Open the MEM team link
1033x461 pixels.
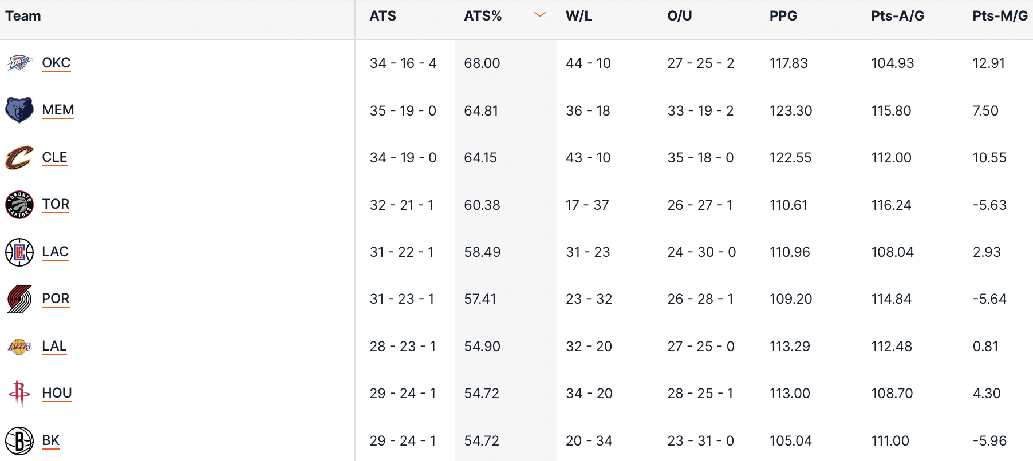click(58, 110)
